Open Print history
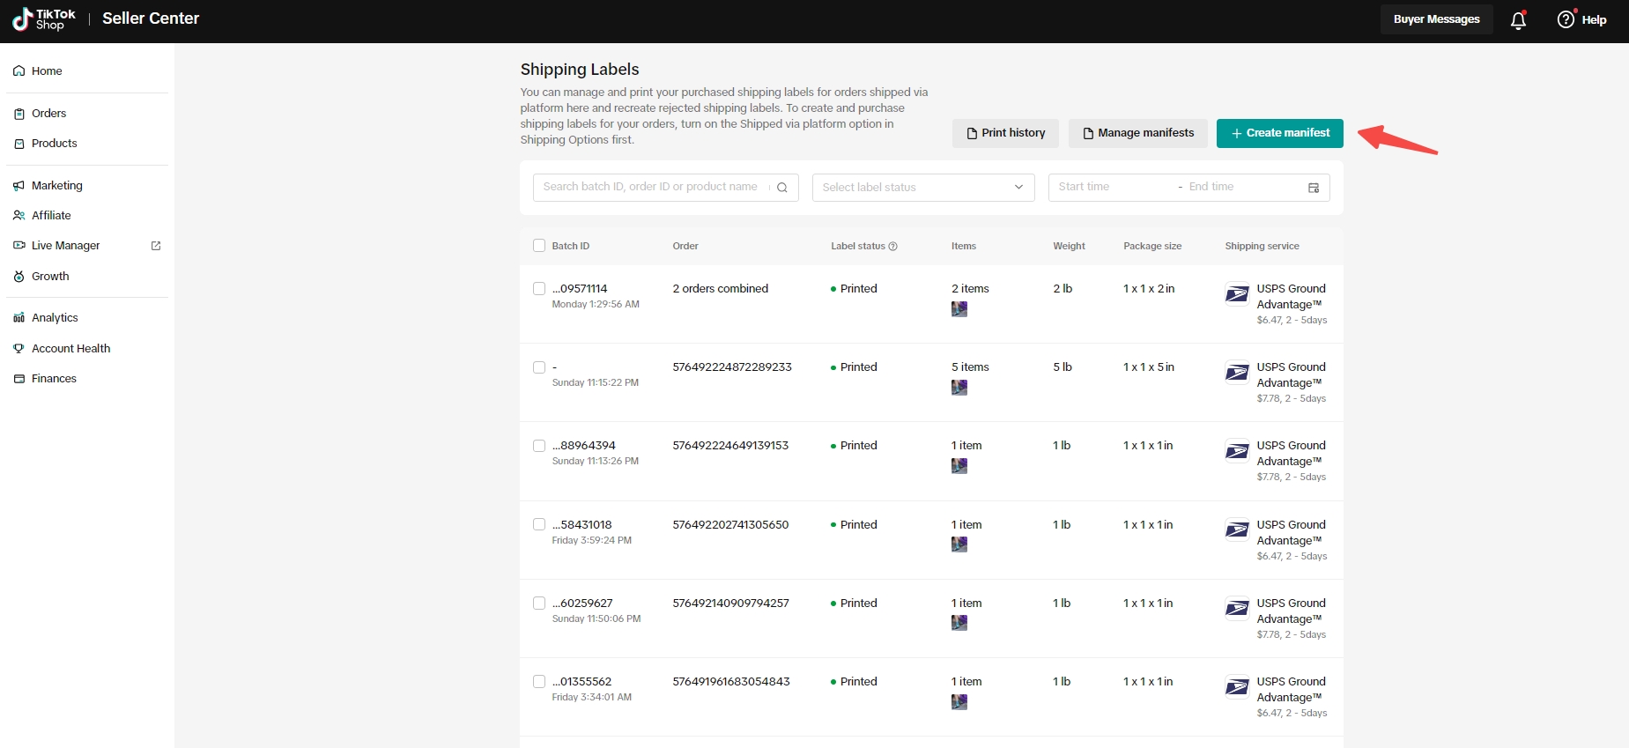The width and height of the screenshot is (1629, 748). pyautogui.click(x=1005, y=133)
